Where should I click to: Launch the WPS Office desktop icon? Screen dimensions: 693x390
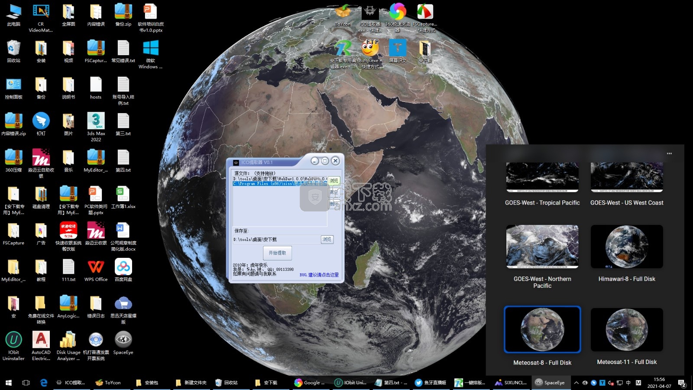[96, 267]
